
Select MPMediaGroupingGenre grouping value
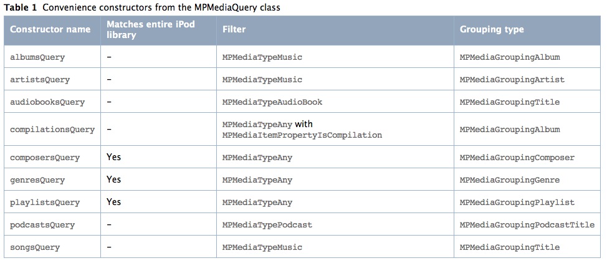510,180
